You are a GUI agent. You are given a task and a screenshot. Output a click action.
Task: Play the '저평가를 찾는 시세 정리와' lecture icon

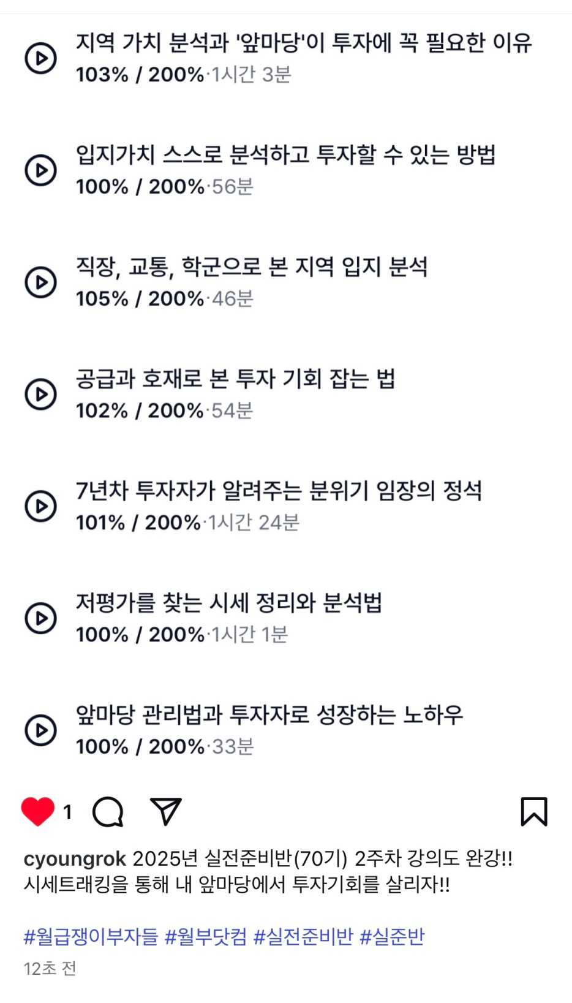pos(40,618)
